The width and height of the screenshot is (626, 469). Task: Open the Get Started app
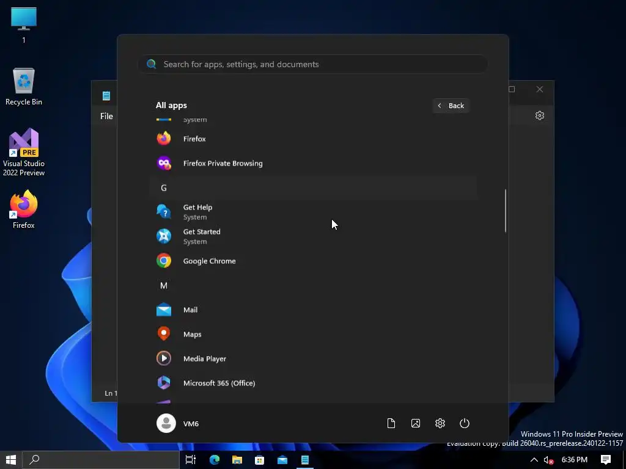313,236
